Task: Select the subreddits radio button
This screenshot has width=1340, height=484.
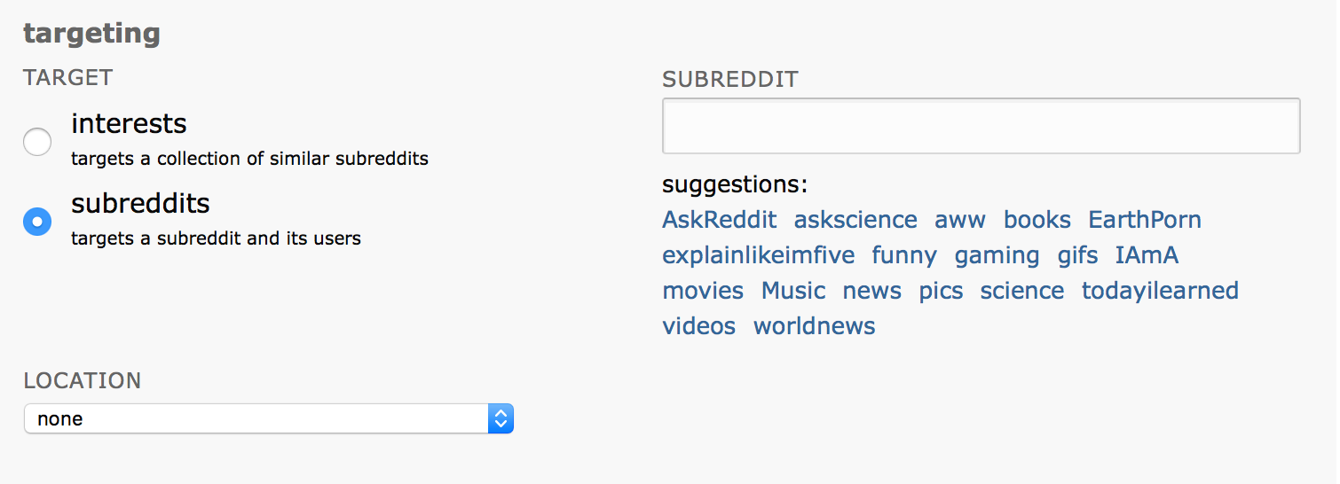Action: (37, 222)
